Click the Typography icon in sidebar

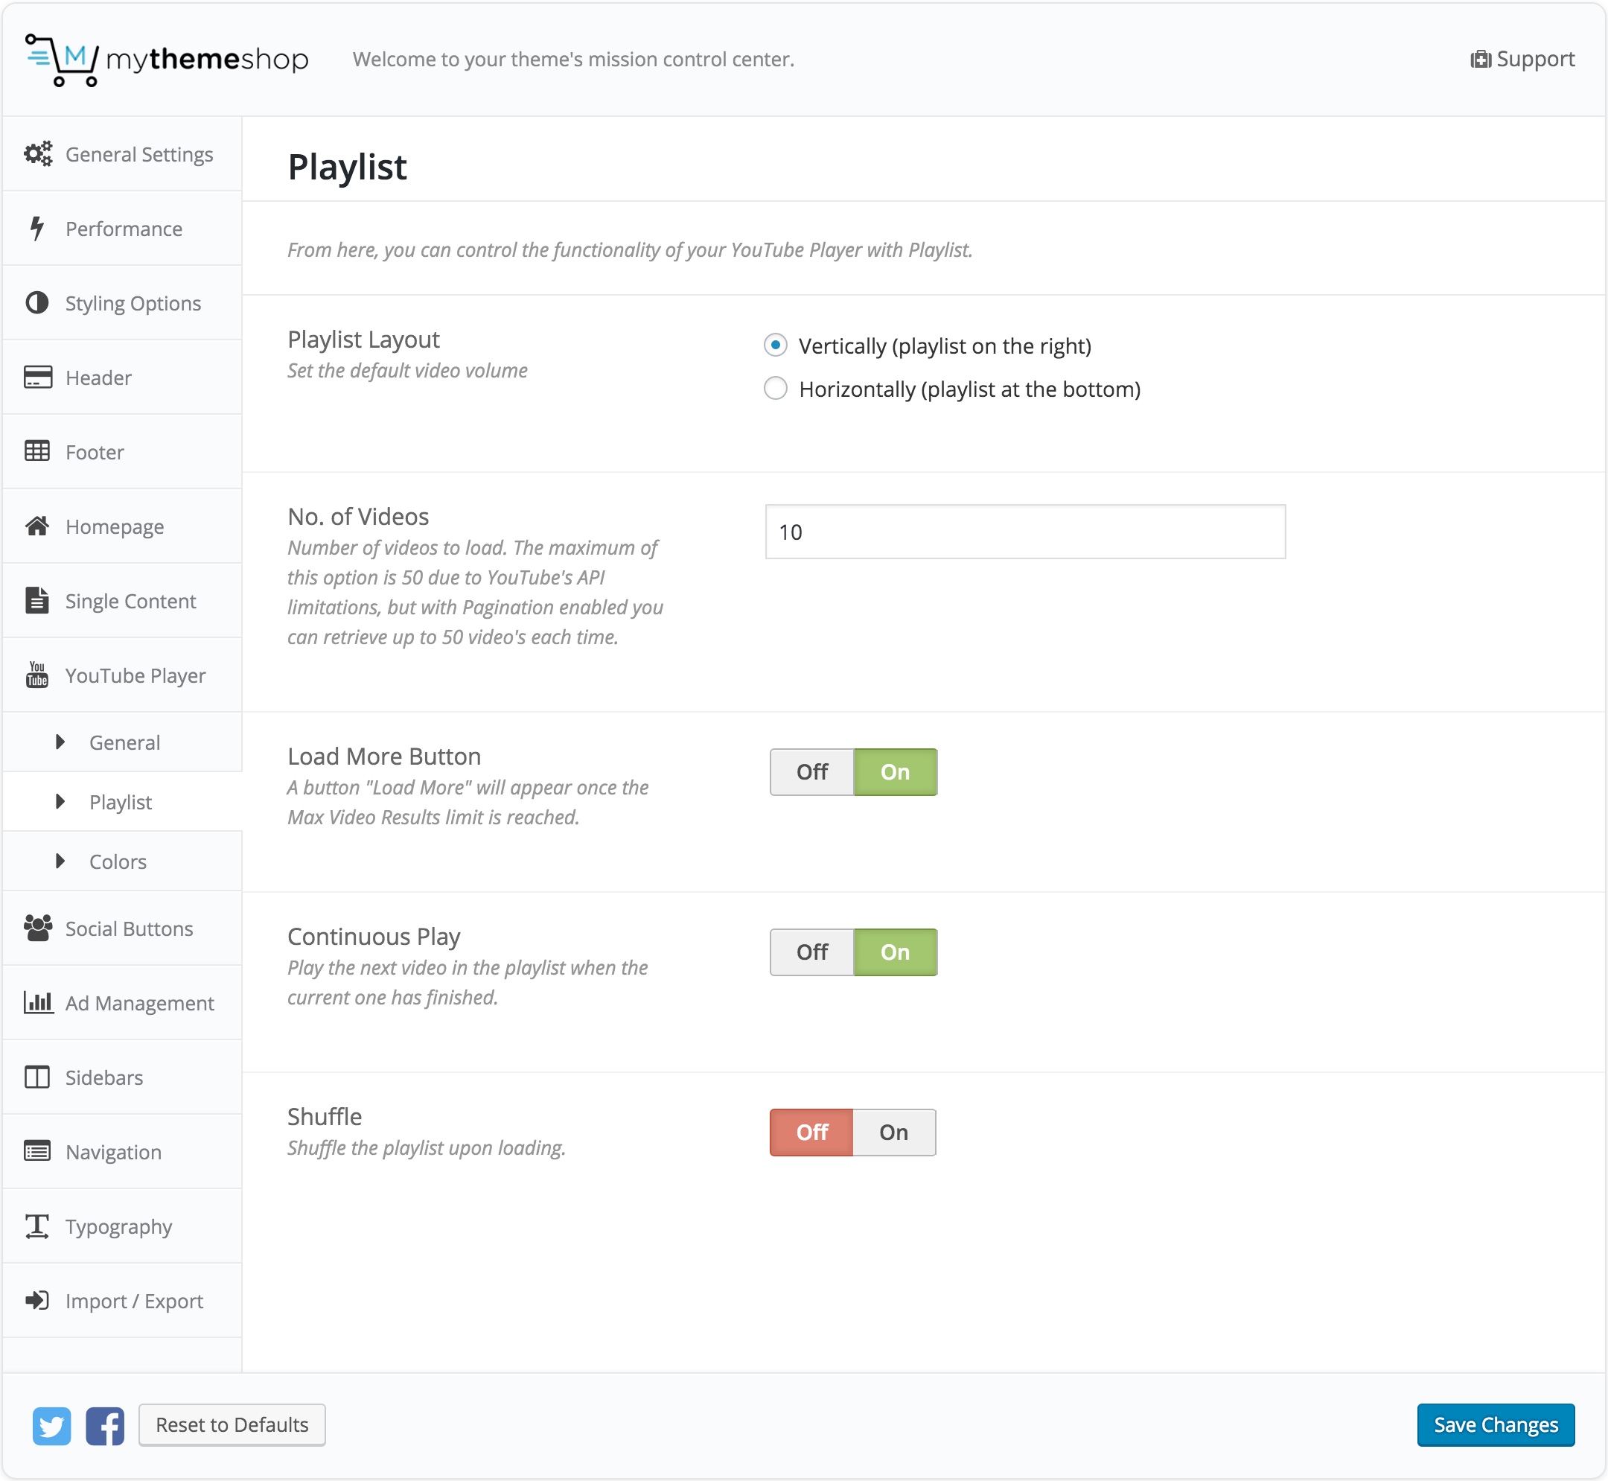pos(37,1226)
